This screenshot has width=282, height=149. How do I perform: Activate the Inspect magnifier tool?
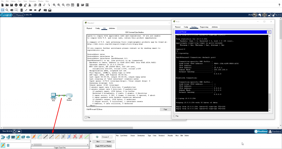coord(7,10)
